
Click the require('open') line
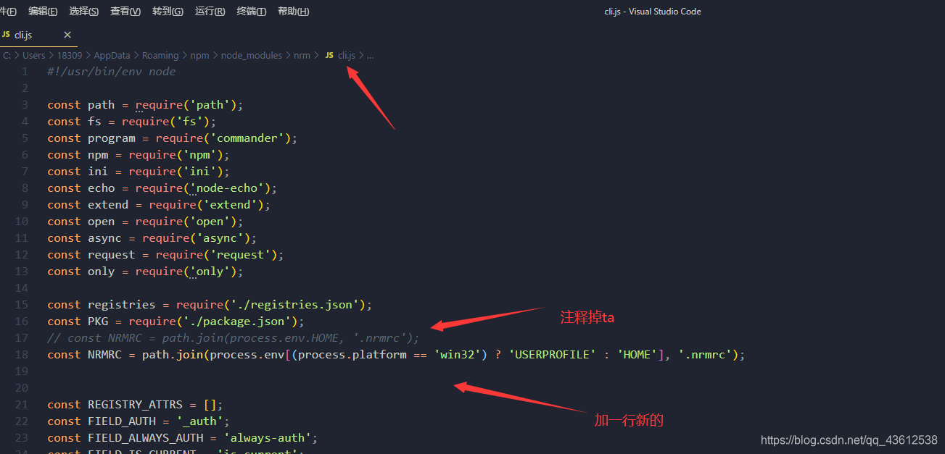click(146, 222)
